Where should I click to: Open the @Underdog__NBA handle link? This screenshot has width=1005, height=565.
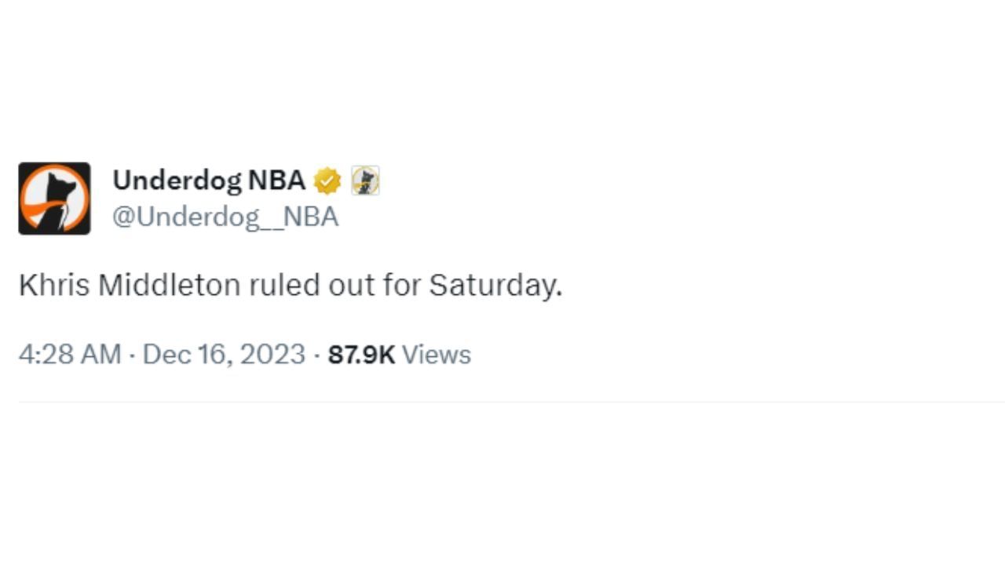click(225, 217)
